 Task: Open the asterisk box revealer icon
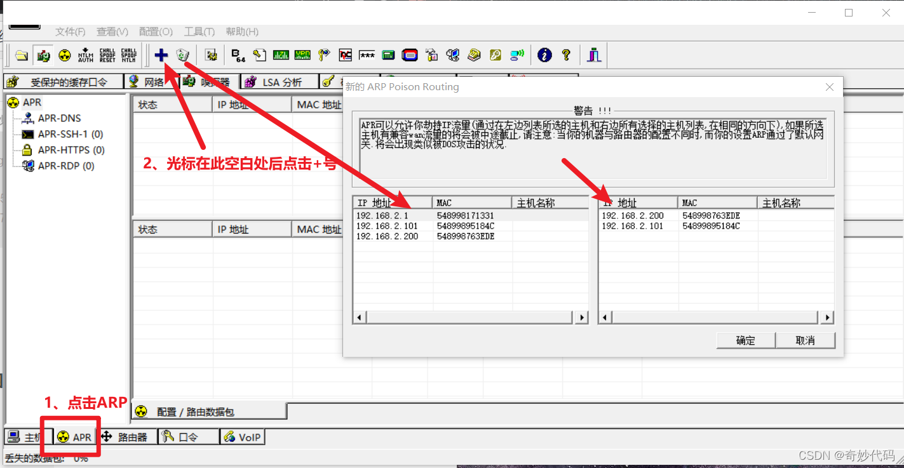(x=367, y=55)
